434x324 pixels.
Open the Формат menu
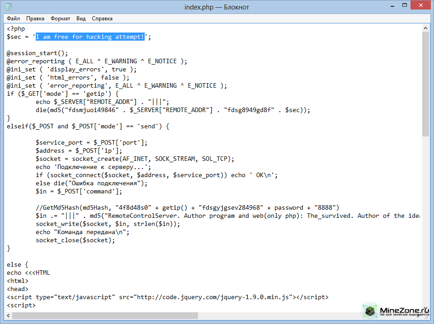(x=60, y=19)
